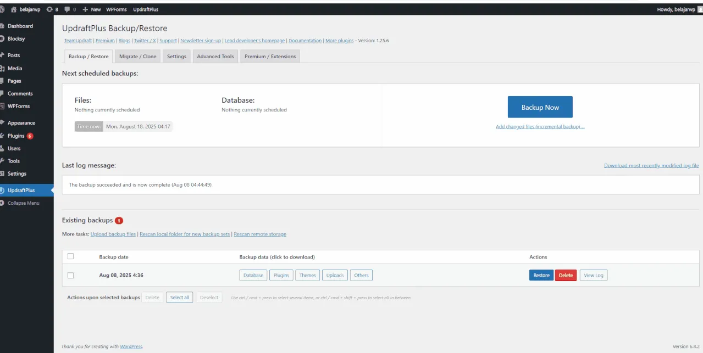Click the Collapse Menu arrow icon
The height and width of the screenshot is (353, 703).
[2, 203]
